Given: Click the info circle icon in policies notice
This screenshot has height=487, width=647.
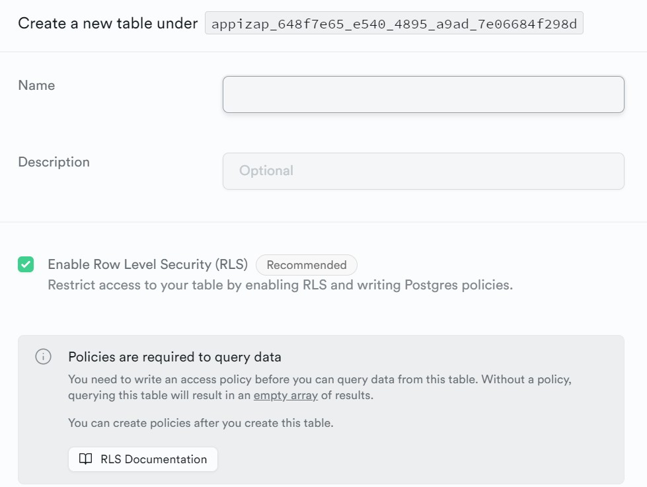Looking at the screenshot, I should point(44,357).
